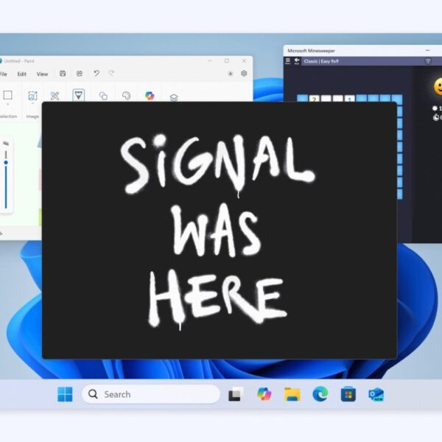Click the mine counter icon in Minesweeper
The image size is (442, 442).
435,108
